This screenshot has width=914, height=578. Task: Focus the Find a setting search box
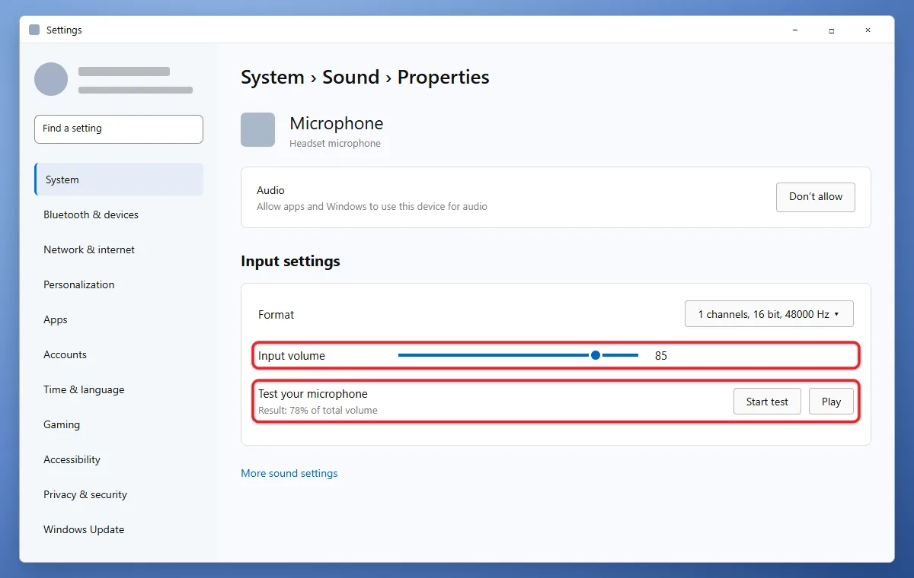point(119,129)
